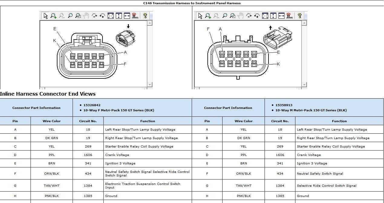This screenshot has width=384, height=203.
Task: Select the zoom region marquee tool
Action: coord(78,15)
